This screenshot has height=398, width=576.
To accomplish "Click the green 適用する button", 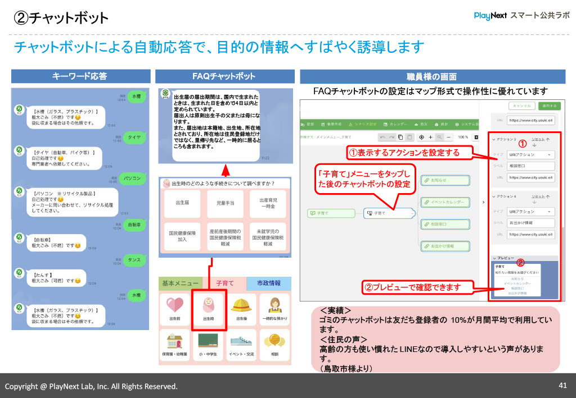I will click(550, 106).
